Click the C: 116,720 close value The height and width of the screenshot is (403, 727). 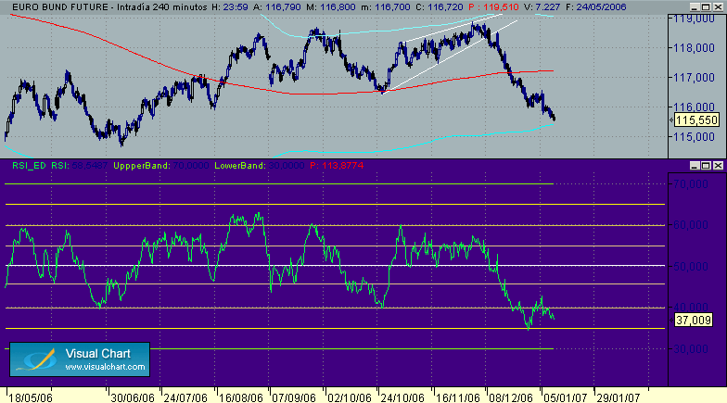(x=440, y=7)
